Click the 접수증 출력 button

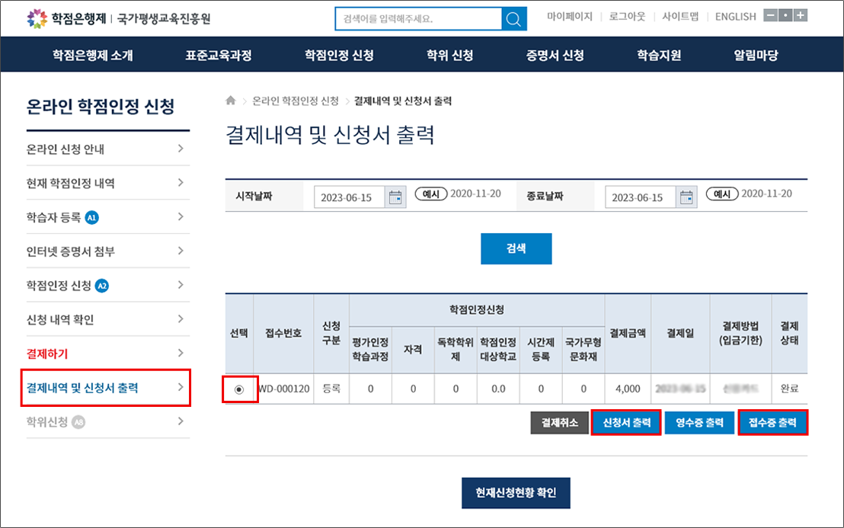point(772,422)
